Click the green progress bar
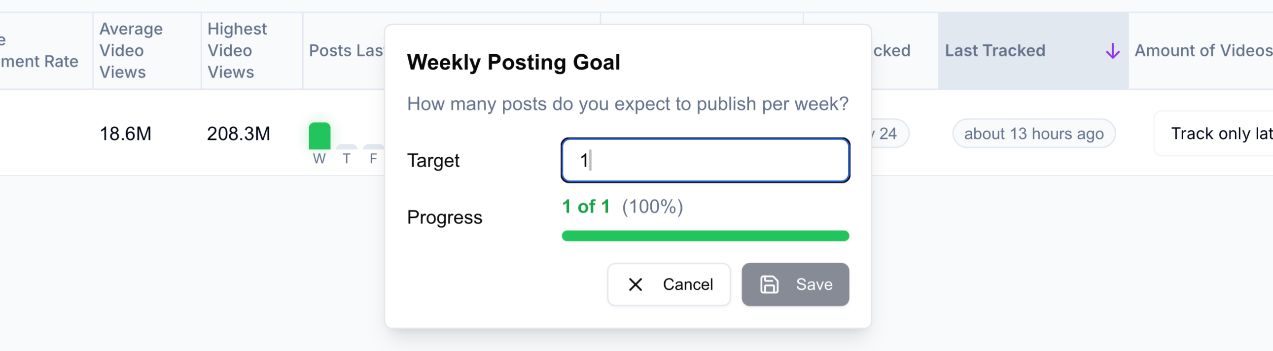The width and height of the screenshot is (1273, 351). [705, 236]
